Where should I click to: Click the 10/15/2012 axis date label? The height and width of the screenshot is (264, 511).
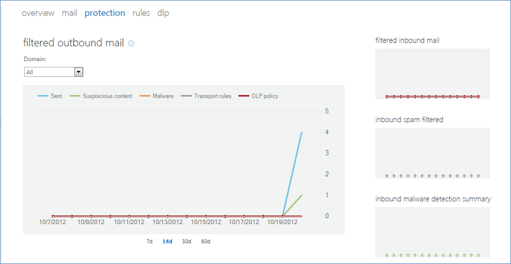[x=206, y=222]
